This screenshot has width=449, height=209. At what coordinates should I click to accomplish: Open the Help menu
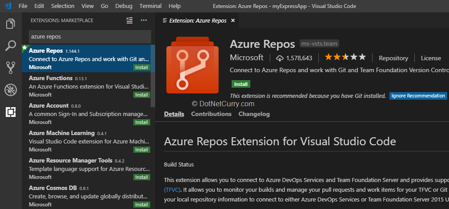(174, 6)
